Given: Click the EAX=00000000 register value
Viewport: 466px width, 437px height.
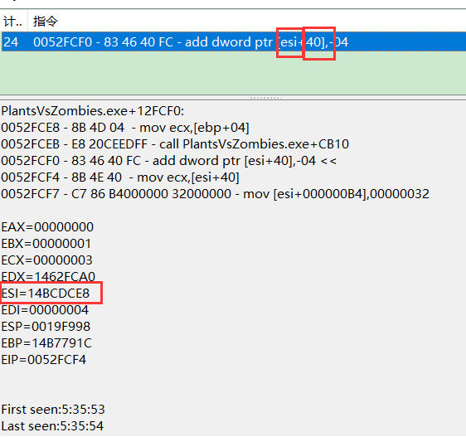Looking at the screenshot, I should pyautogui.click(x=47, y=227).
